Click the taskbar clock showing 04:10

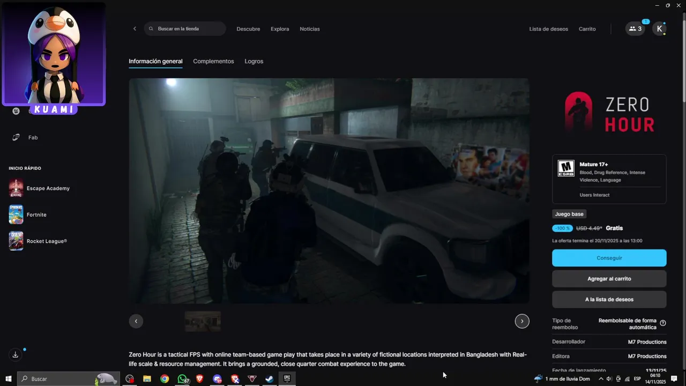pos(655,379)
